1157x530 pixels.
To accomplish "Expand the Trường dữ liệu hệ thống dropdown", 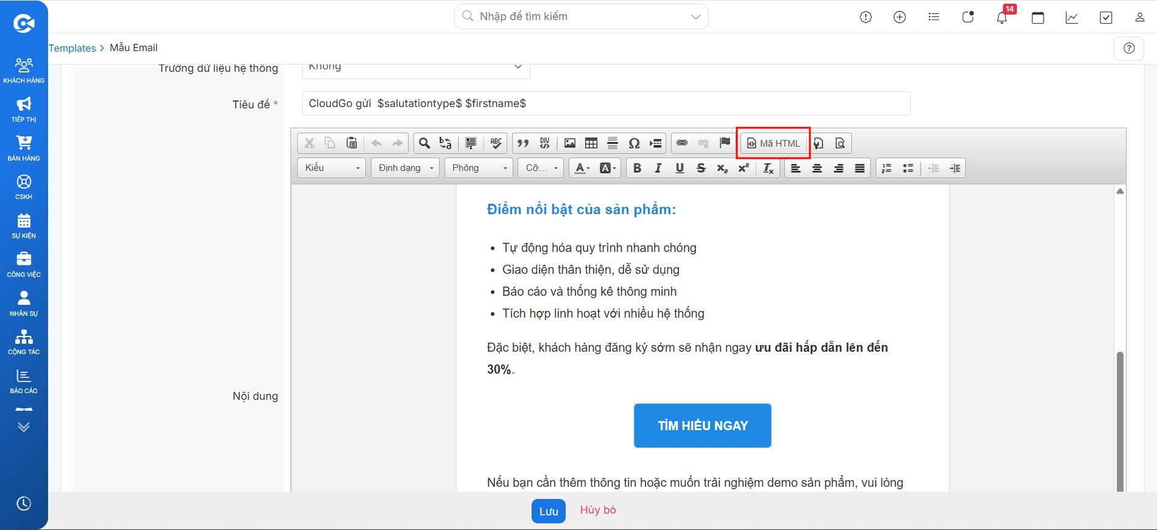I will coord(416,68).
